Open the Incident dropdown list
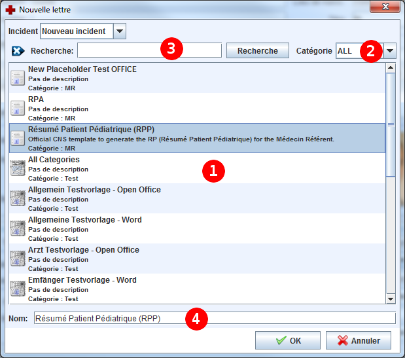The height and width of the screenshot is (358, 405). 120,31
